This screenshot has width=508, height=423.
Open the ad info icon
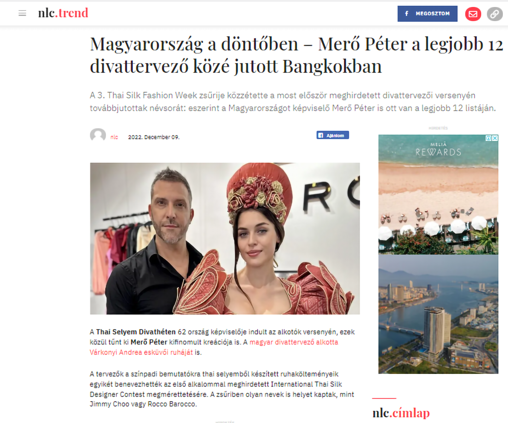click(489, 138)
